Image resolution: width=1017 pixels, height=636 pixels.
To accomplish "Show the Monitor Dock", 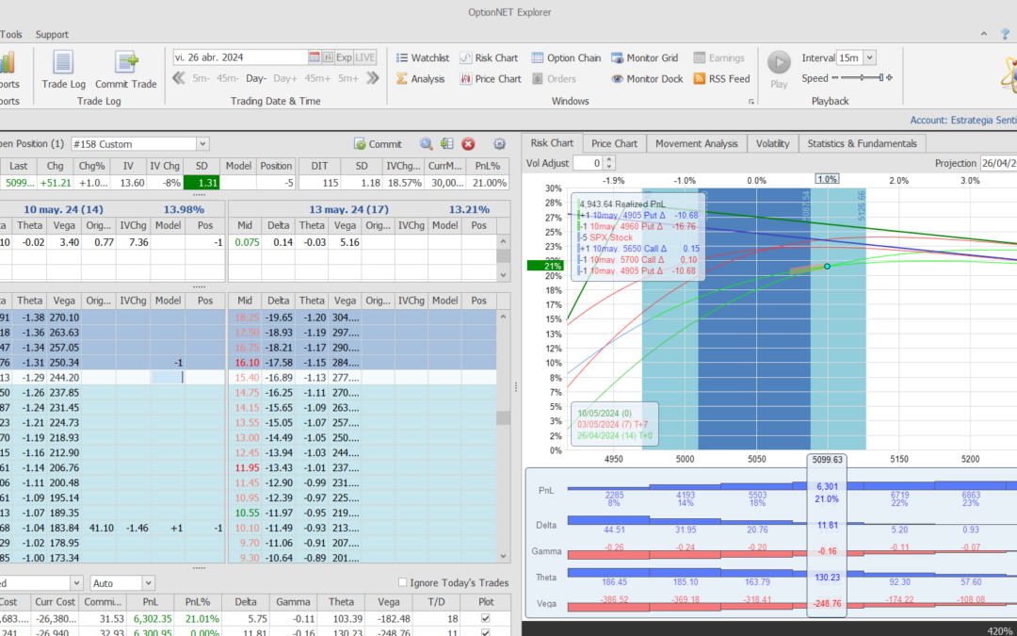I will (647, 79).
